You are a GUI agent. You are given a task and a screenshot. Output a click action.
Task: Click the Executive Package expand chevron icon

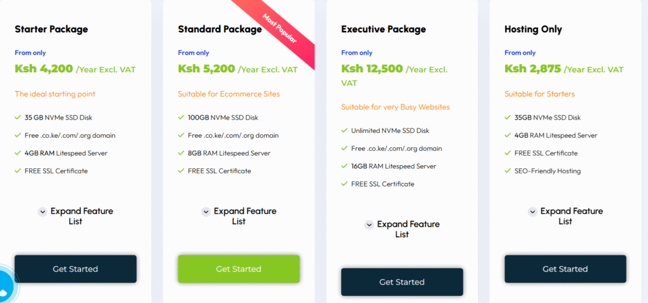click(369, 225)
